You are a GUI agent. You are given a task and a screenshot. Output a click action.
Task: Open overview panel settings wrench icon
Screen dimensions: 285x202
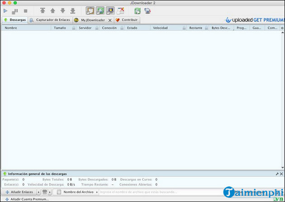click(x=277, y=174)
